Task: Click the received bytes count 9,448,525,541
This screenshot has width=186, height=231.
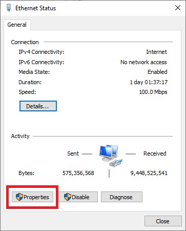Action: (149, 173)
